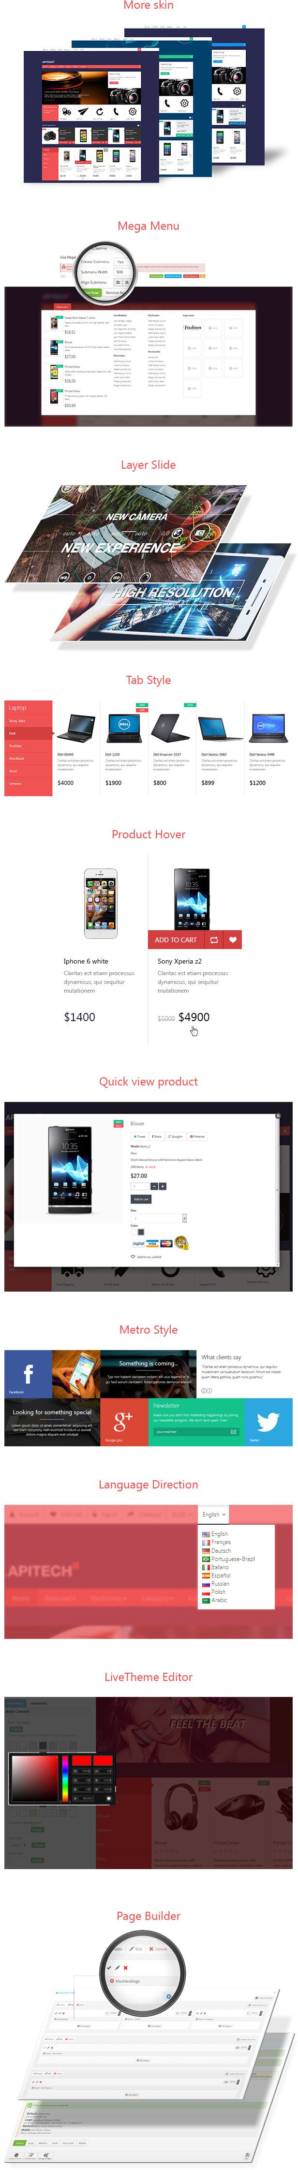Pick a hue on the rainbow color slider
The width and height of the screenshot is (298, 2170).
click(65, 1778)
